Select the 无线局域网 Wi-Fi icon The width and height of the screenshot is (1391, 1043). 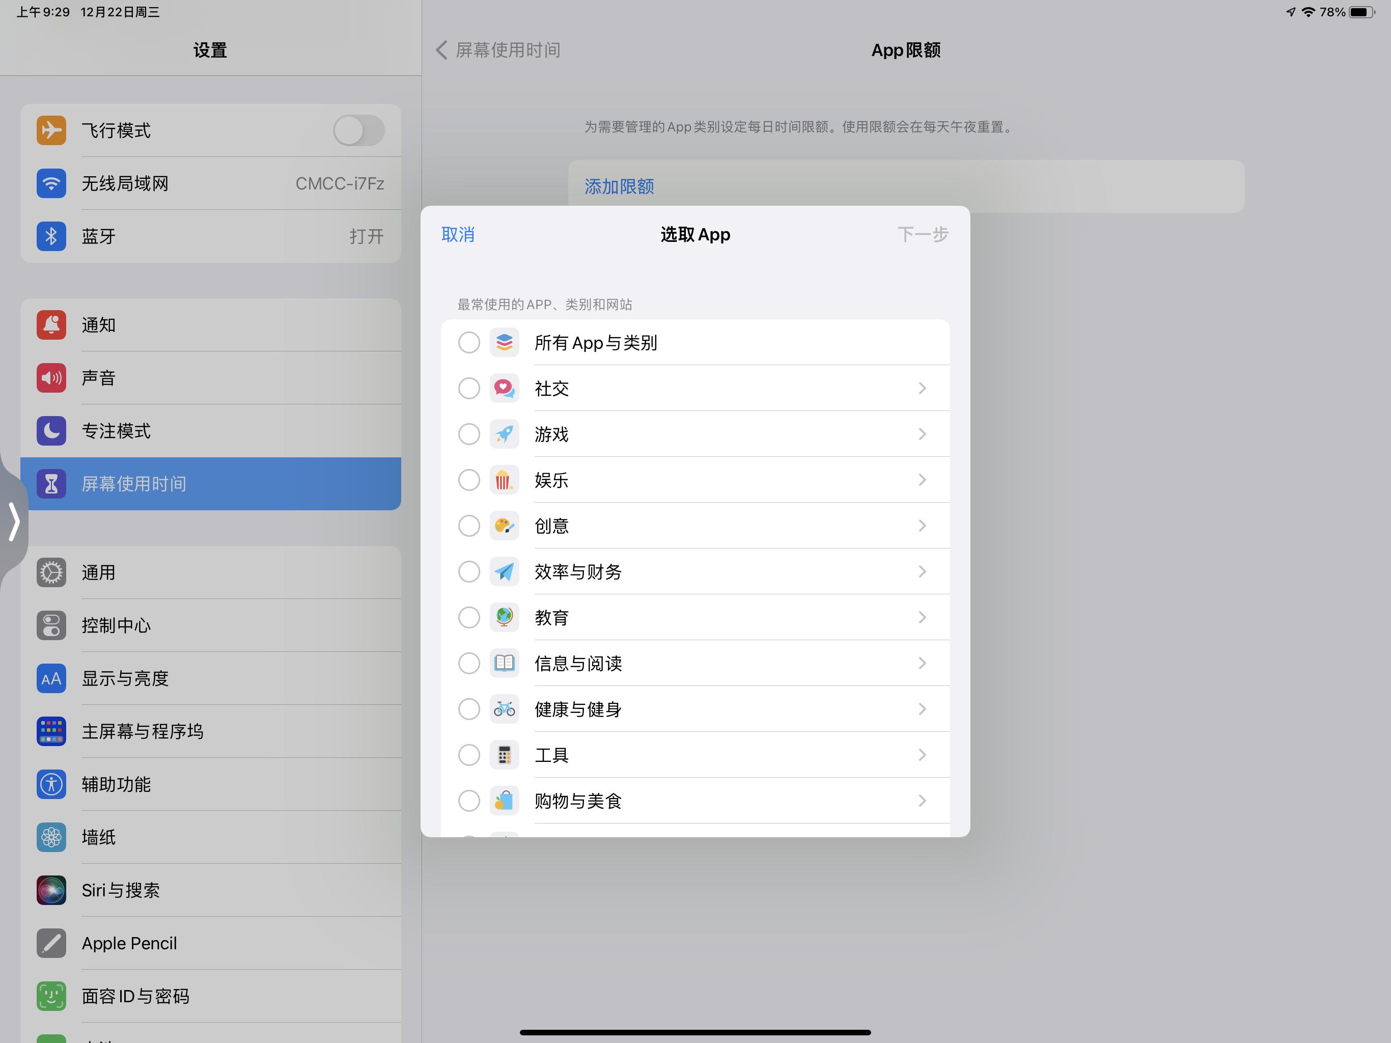coord(51,183)
